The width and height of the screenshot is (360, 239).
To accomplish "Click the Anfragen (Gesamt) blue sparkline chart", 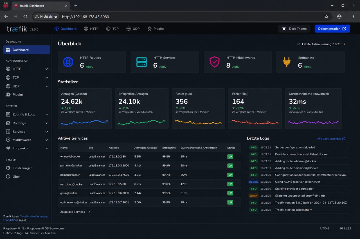I will pyautogui.click(x=84, y=122).
